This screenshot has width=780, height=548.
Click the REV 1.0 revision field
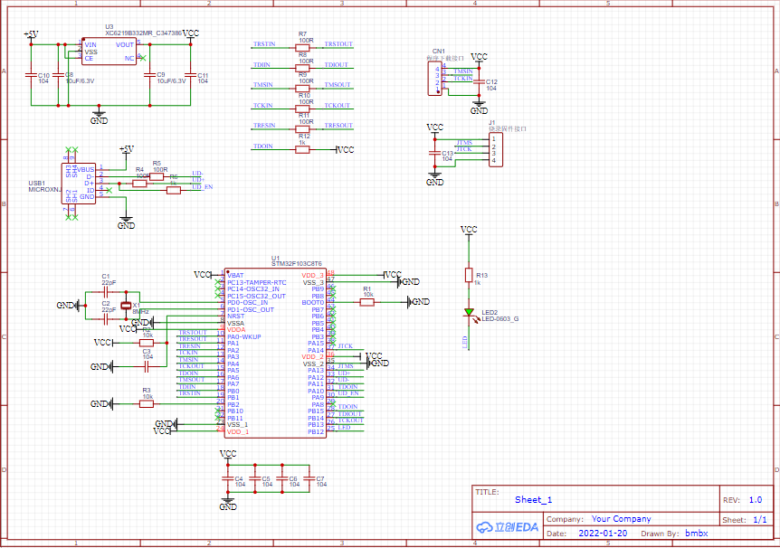coord(754,498)
